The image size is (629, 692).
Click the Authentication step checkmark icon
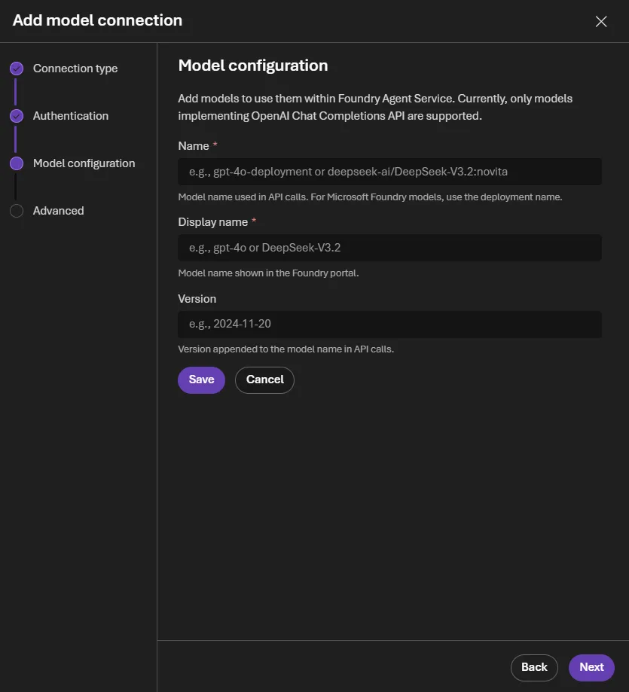(x=17, y=116)
